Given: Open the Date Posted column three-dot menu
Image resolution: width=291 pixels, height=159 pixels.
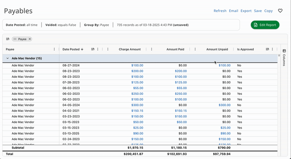Looking at the screenshot, I should tap(98, 49).
